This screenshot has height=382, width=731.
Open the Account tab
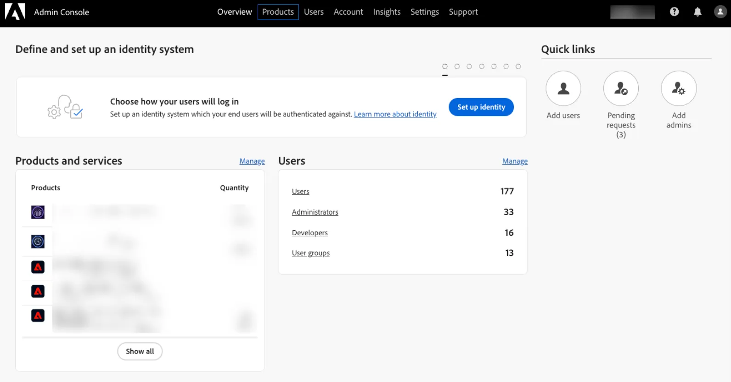click(x=349, y=12)
